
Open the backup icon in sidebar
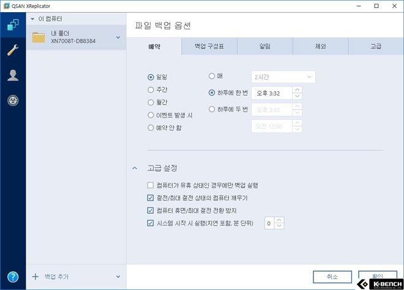click(x=13, y=25)
